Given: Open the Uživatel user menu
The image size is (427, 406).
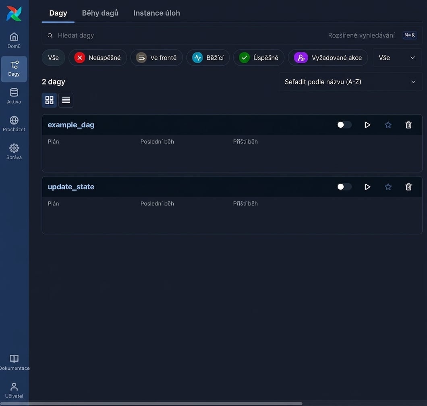Looking at the screenshot, I should coord(14,390).
